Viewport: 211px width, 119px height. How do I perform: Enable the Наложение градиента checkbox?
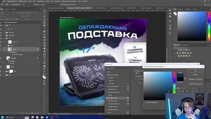coord(107,104)
